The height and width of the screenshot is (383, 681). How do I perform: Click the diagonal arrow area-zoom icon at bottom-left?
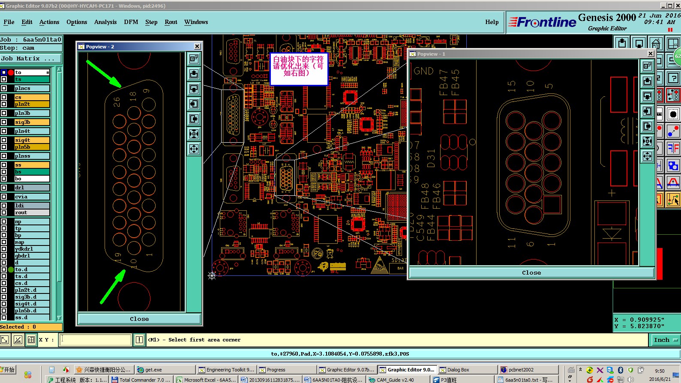[5, 340]
